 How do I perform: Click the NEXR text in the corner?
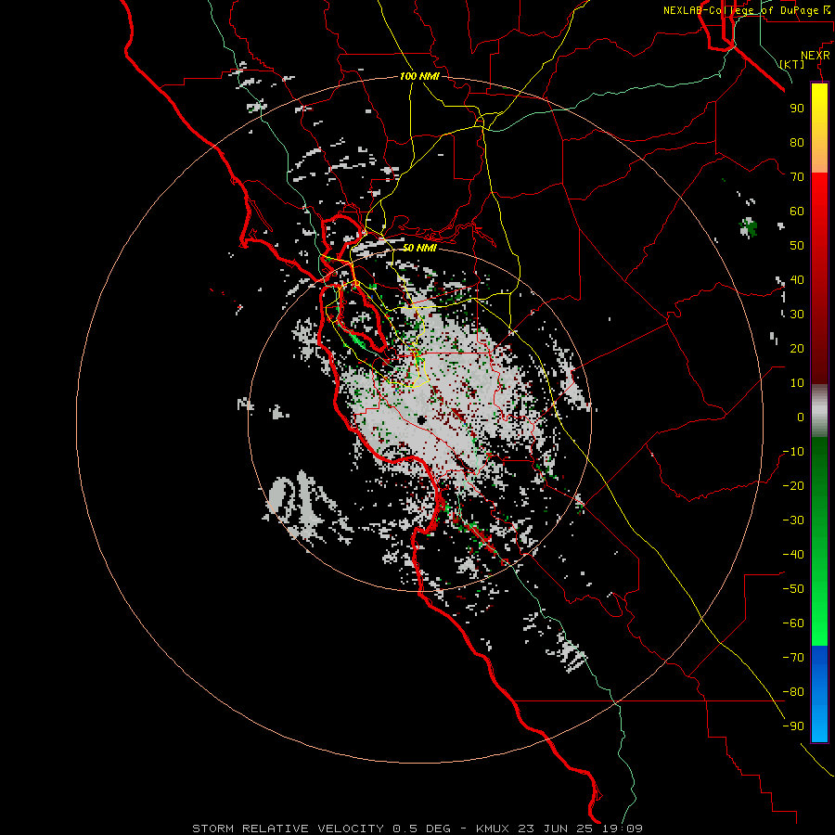815,56
